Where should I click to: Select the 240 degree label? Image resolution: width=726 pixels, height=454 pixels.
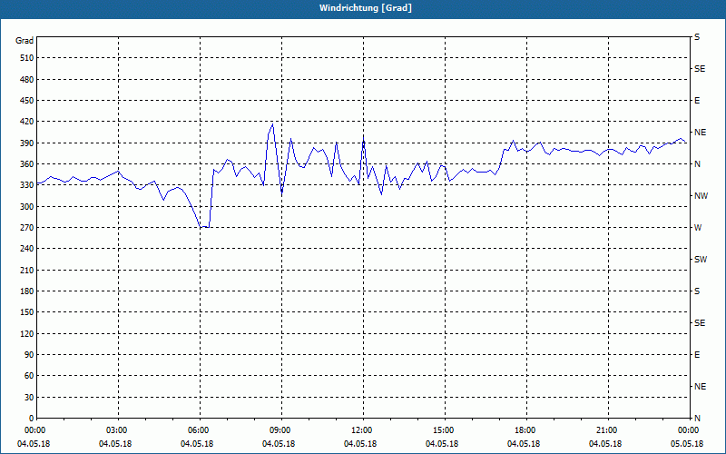pyautogui.click(x=27, y=249)
